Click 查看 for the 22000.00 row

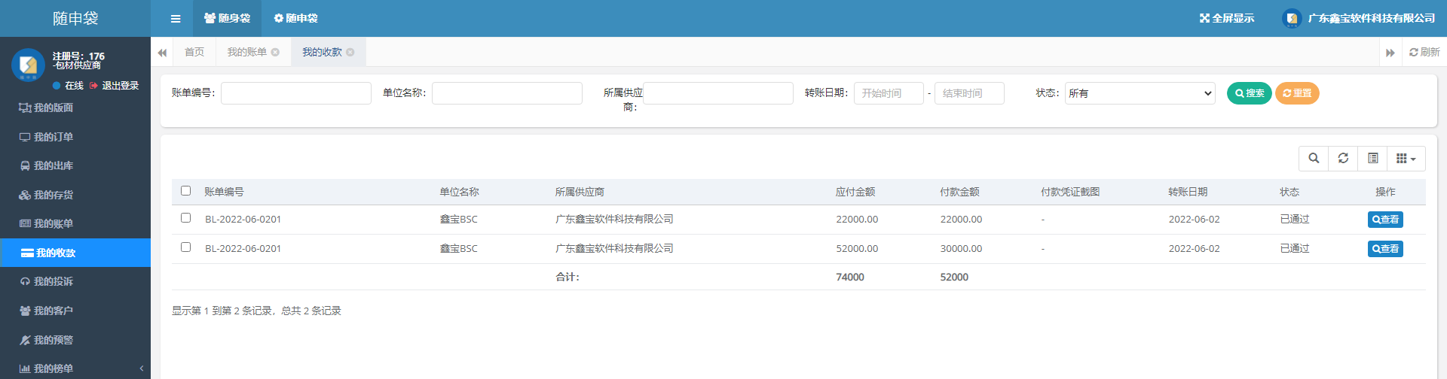(1385, 220)
